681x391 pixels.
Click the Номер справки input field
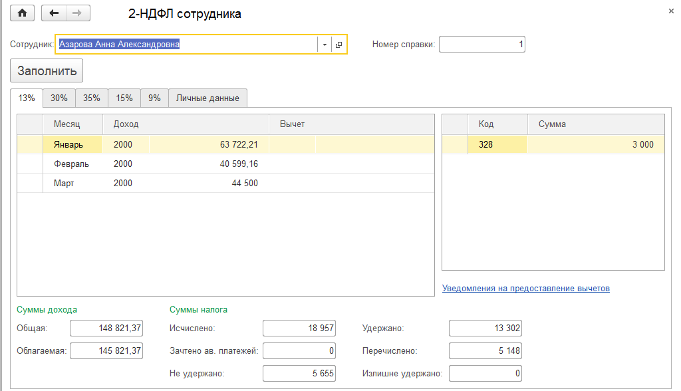[x=482, y=45]
